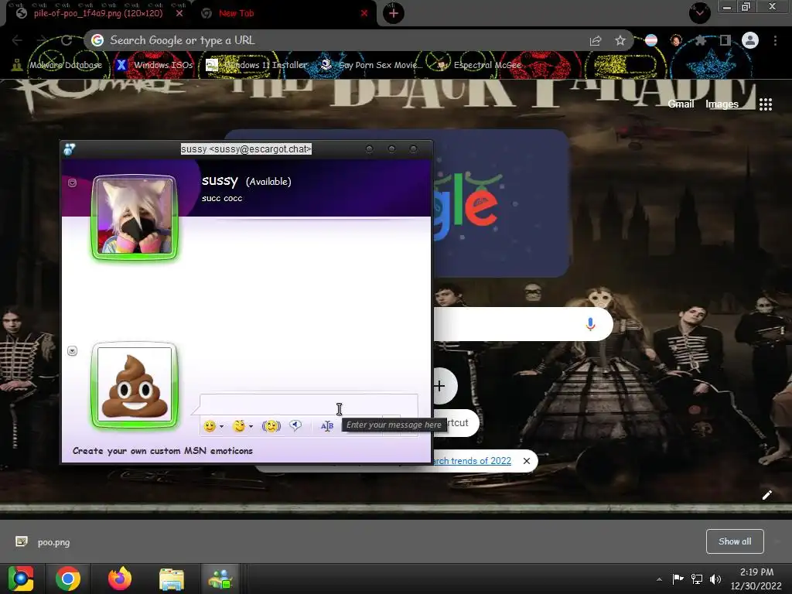Viewport: 792px width, 594px height.
Task: Click the Messenger taskbar button
Action: (x=220, y=579)
